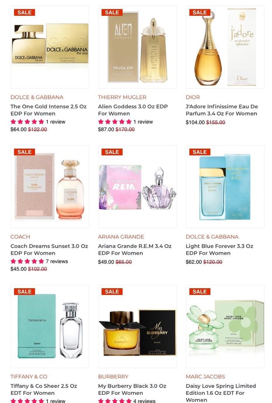Open the Ariana Grande R.E.M. product image
The width and height of the screenshot is (272, 403).
pyautogui.click(x=137, y=187)
